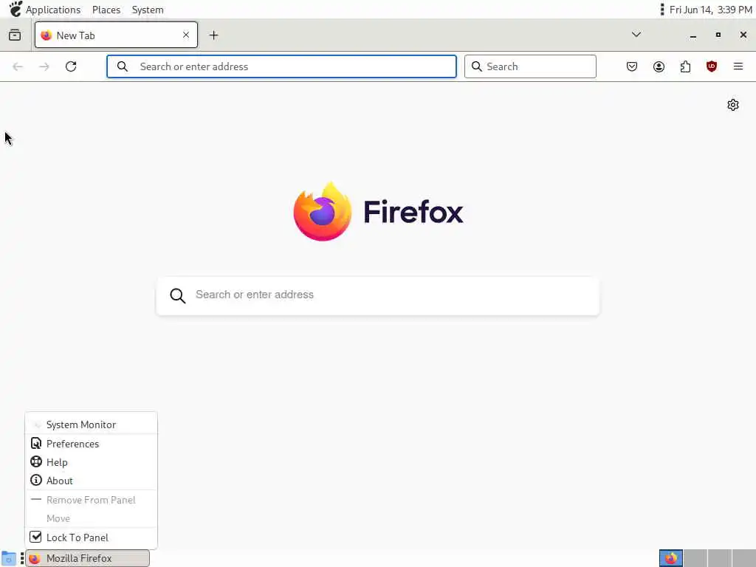This screenshot has height=567, width=756.
Task: Choose Help from the context menu
Action: coord(91,462)
